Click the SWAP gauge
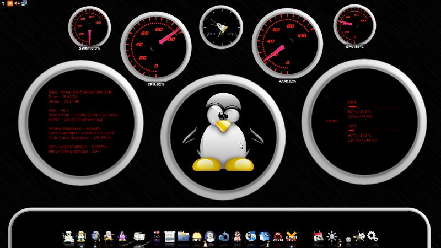This screenshot has width=441, height=248. 89,27
